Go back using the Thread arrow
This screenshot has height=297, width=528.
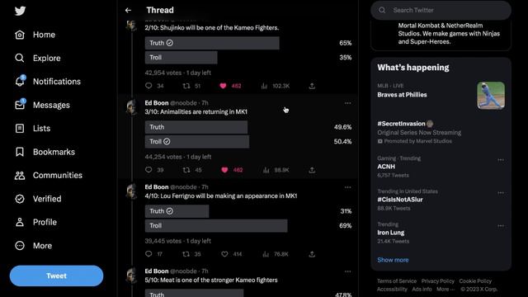(x=128, y=11)
